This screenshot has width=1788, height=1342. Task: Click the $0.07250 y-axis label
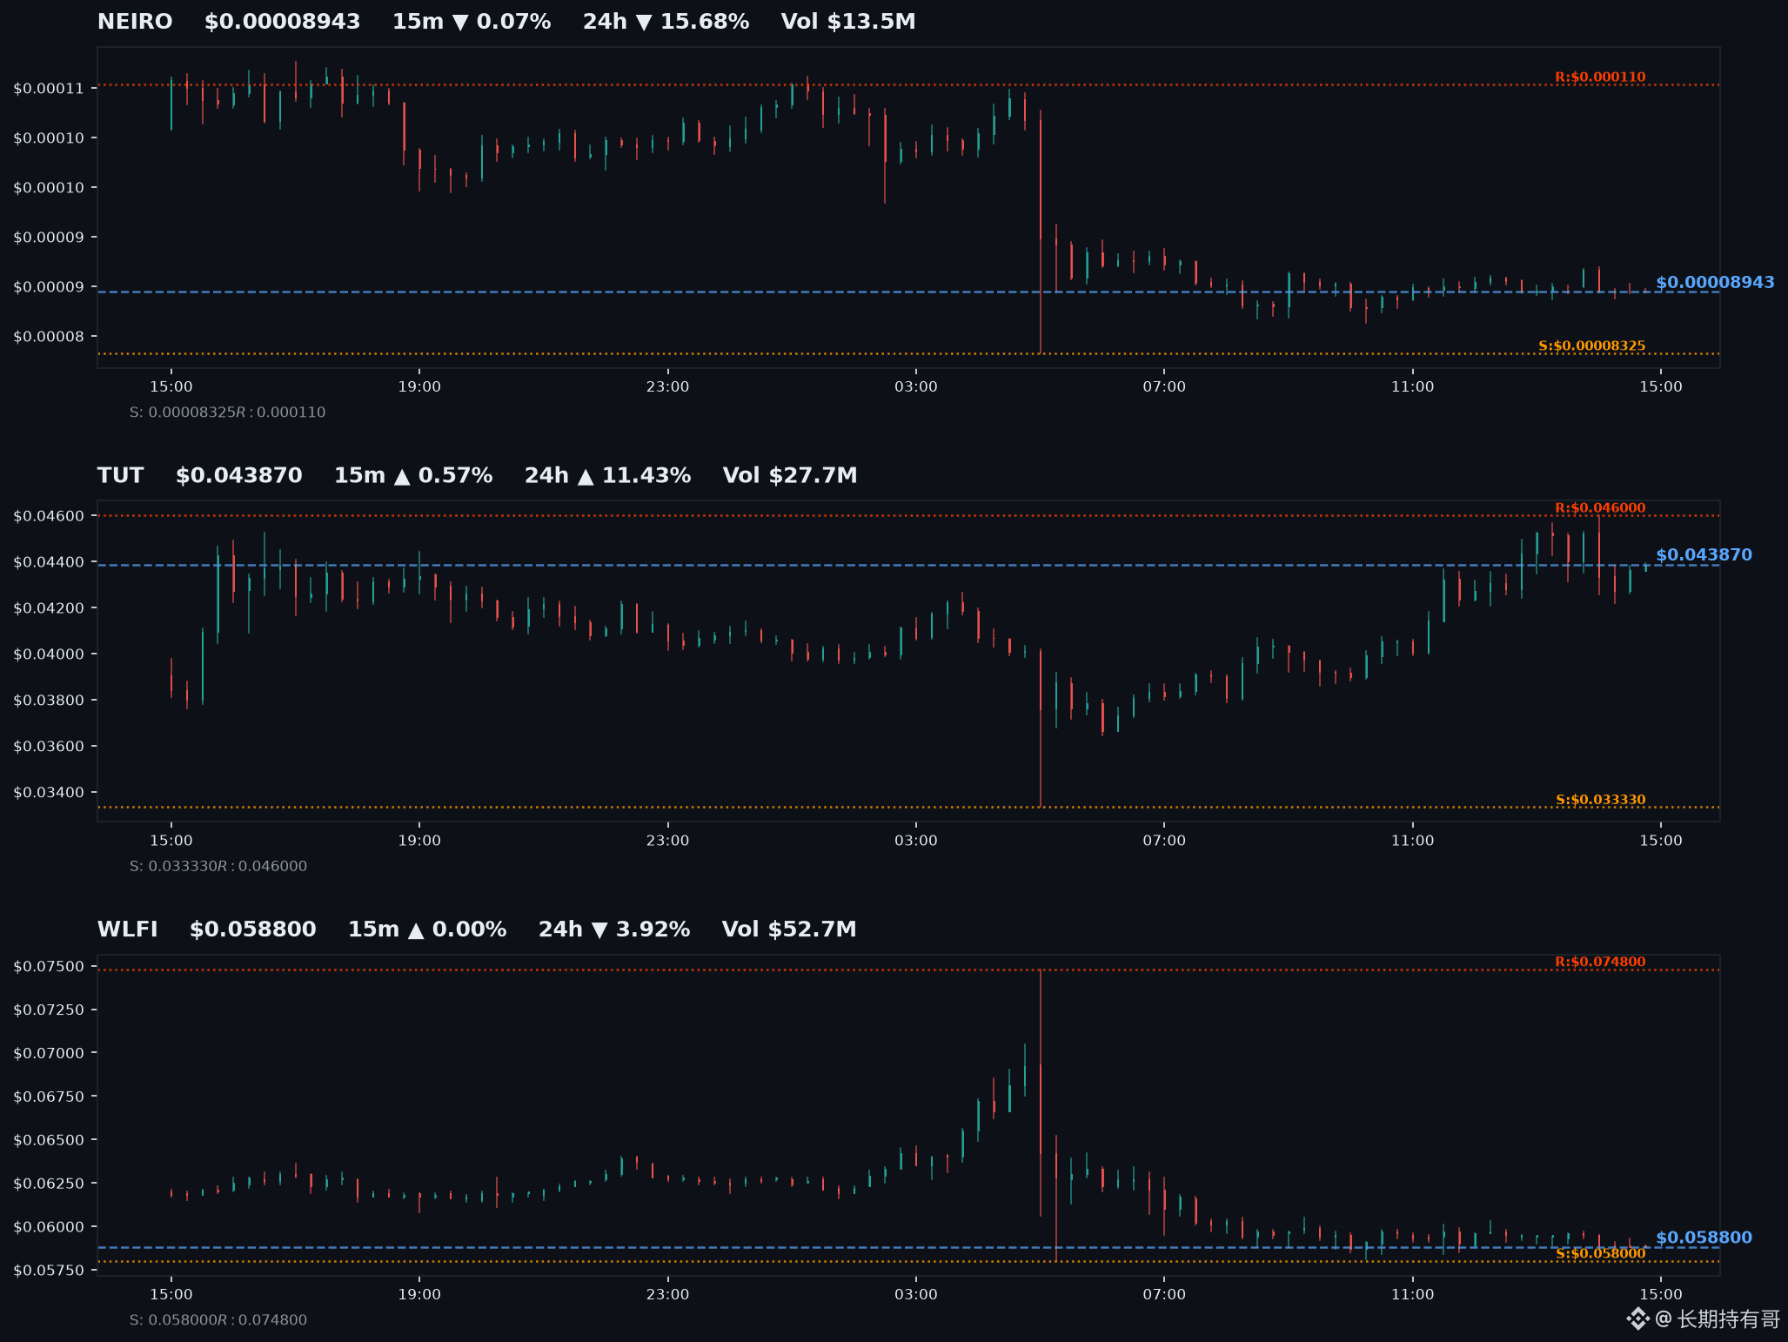49,1010
